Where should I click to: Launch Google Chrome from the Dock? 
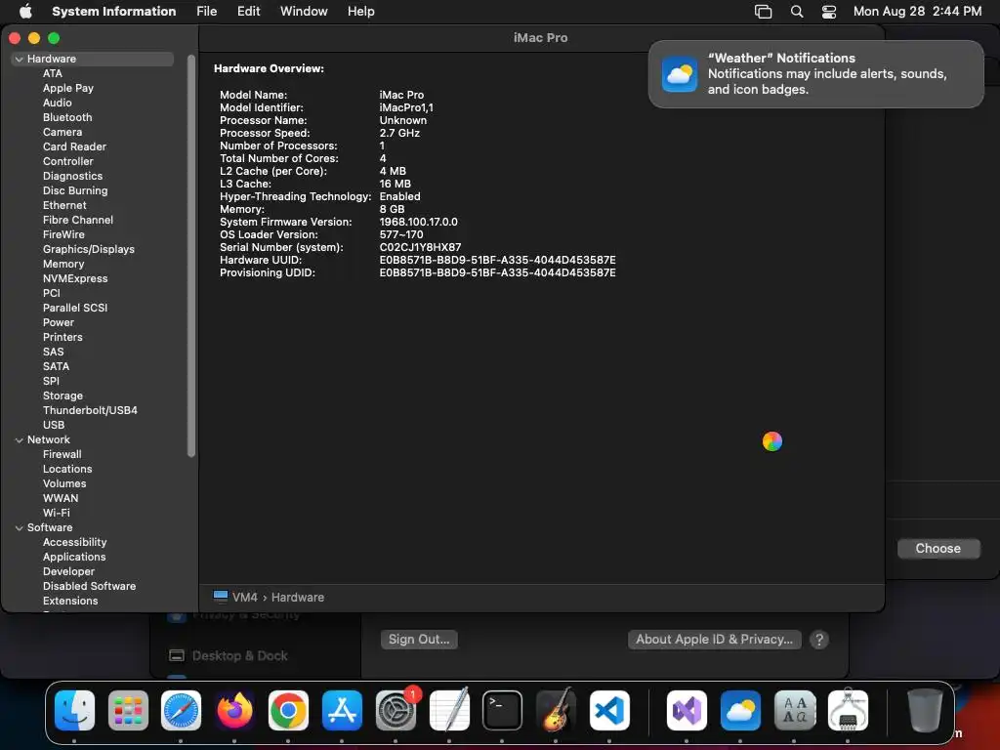(x=288, y=710)
